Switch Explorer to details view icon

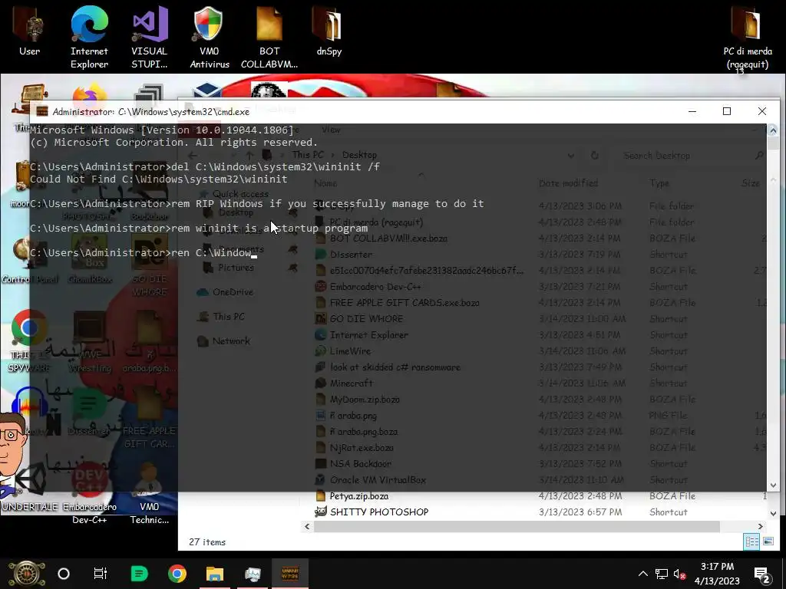751,541
